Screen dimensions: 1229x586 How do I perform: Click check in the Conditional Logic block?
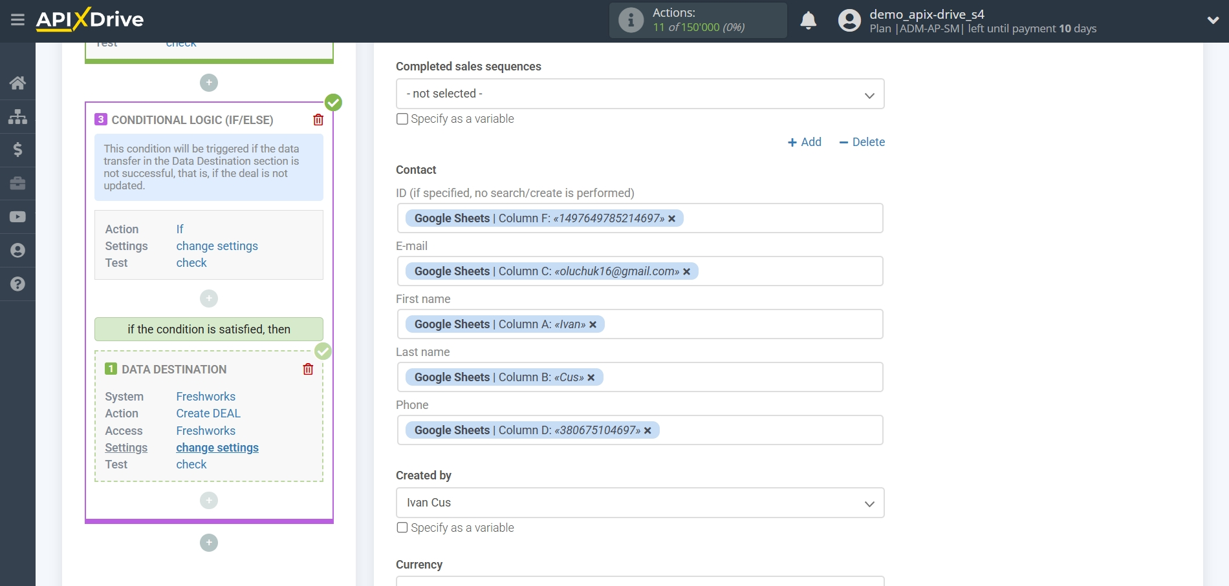pyautogui.click(x=191, y=263)
